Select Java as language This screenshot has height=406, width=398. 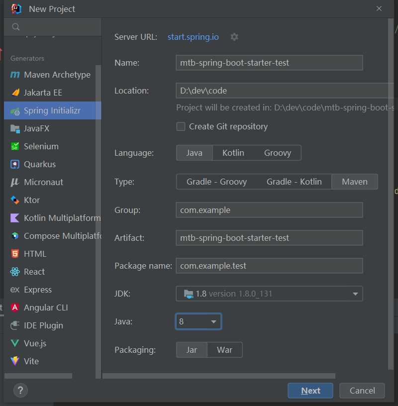coord(194,153)
